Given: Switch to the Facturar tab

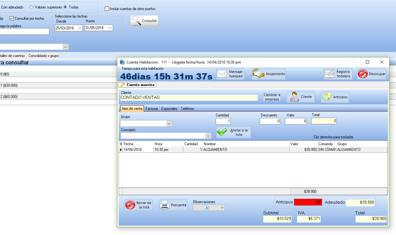Looking at the screenshot, I should click(x=152, y=109).
